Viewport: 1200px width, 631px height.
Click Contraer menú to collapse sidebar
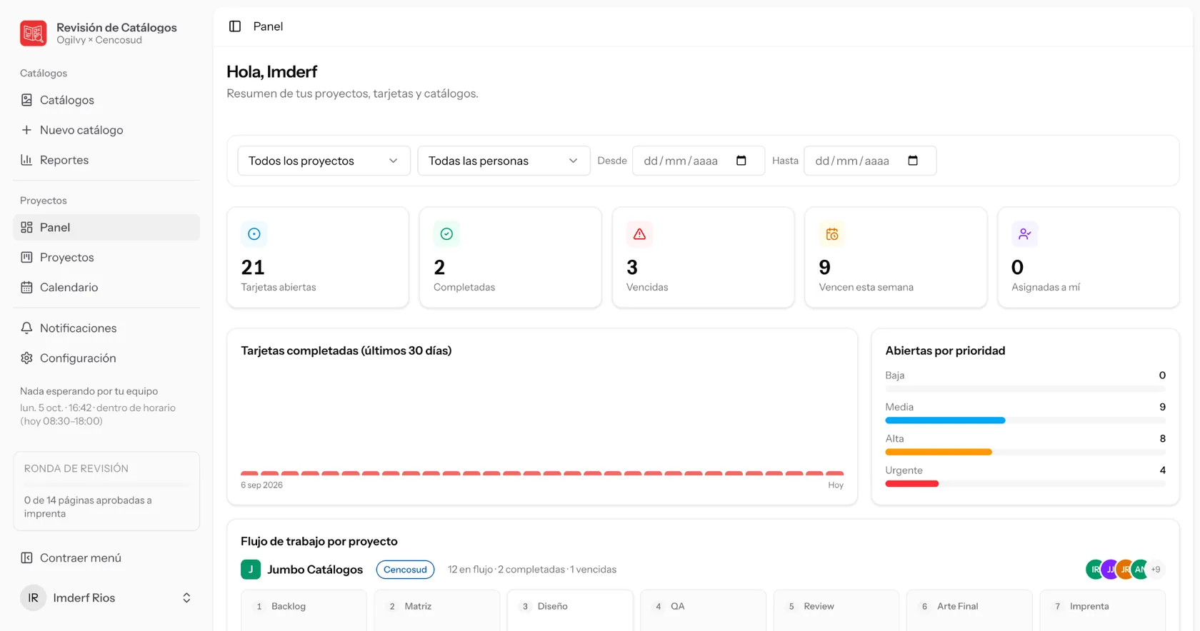[x=106, y=557]
